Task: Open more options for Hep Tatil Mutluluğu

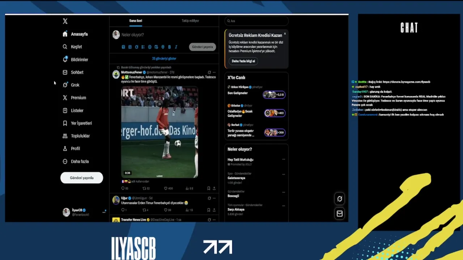Action: tap(284, 159)
